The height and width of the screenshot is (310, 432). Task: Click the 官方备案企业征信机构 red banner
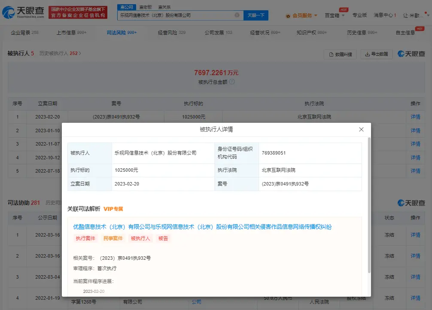[x=78, y=12]
